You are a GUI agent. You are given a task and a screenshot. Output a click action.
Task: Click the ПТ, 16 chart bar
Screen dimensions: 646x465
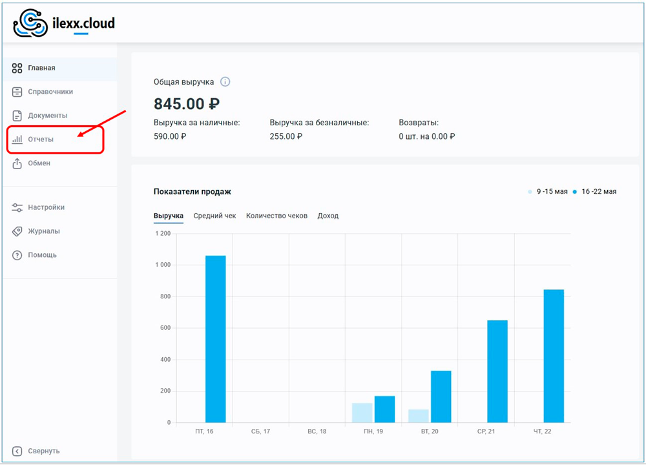[x=215, y=339]
